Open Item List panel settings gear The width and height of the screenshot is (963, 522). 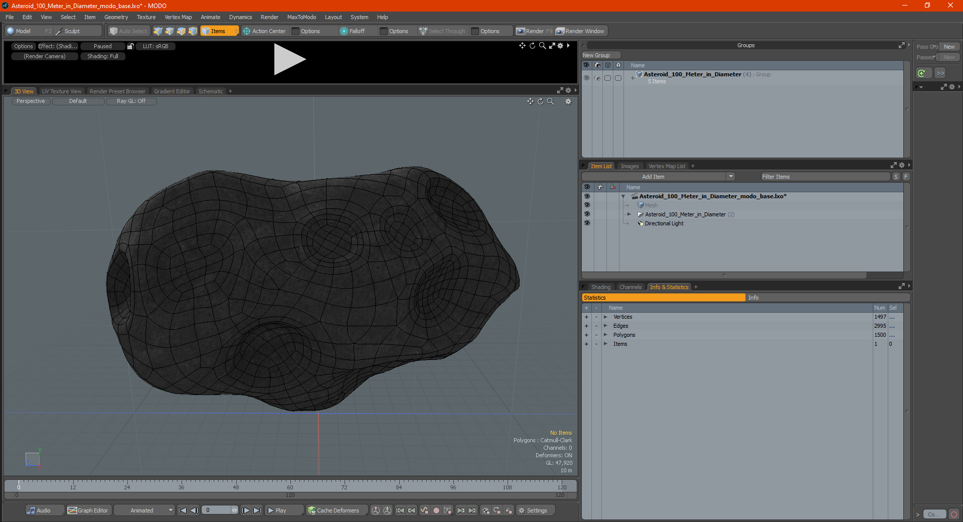click(x=902, y=166)
